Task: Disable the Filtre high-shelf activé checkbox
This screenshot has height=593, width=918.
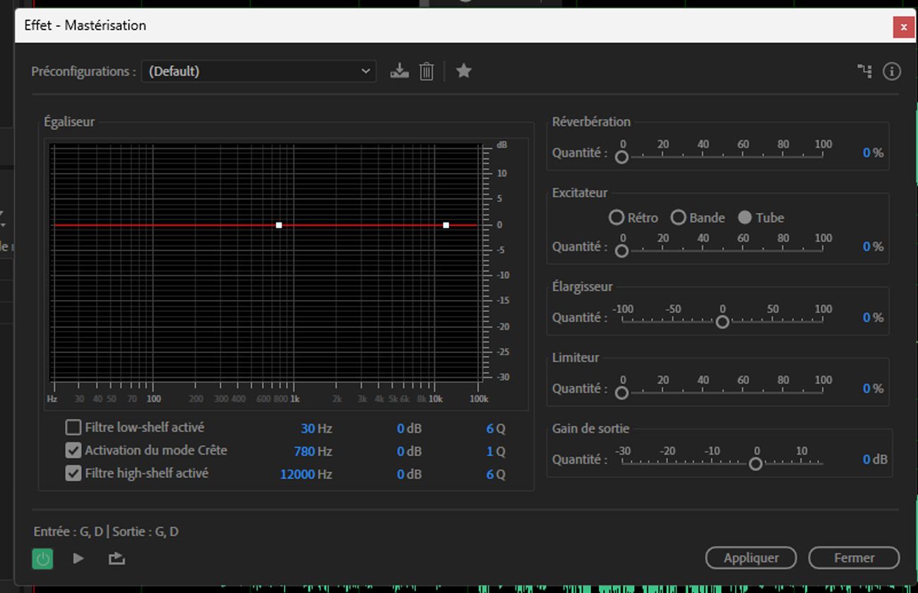Action: 73,473
